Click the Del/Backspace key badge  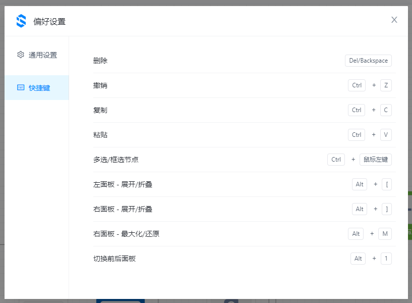[x=368, y=61]
